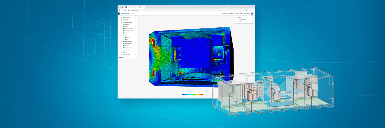The height and width of the screenshot is (128, 385).
Task: Open the user avatar icon
Action: [252, 13]
